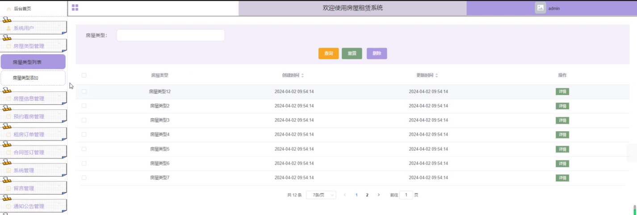
Task: Click the 房屋类型12 cell
Action: (160, 91)
